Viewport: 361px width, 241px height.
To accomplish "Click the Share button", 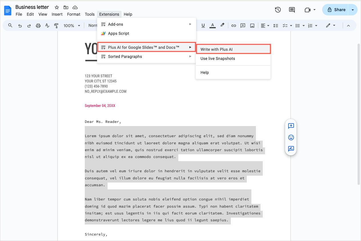I will [x=335, y=10].
